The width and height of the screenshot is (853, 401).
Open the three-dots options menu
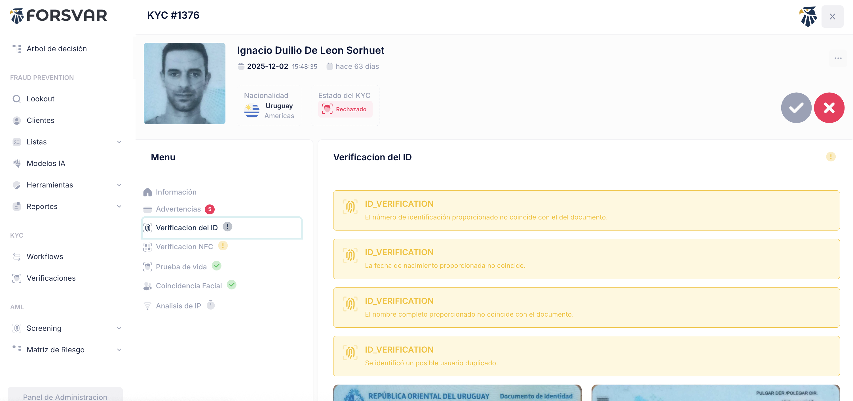pos(838,58)
